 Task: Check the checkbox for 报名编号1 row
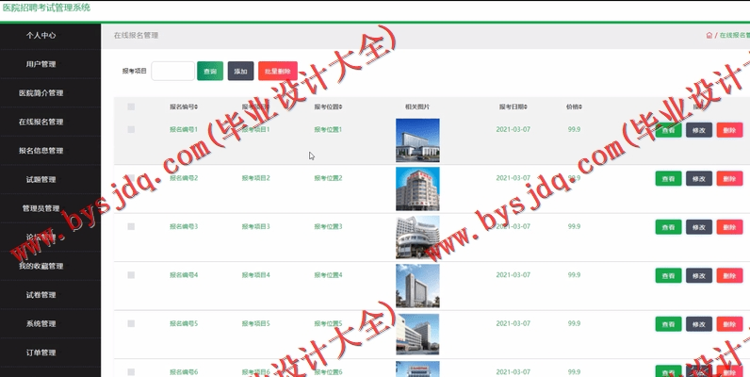[x=131, y=130]
